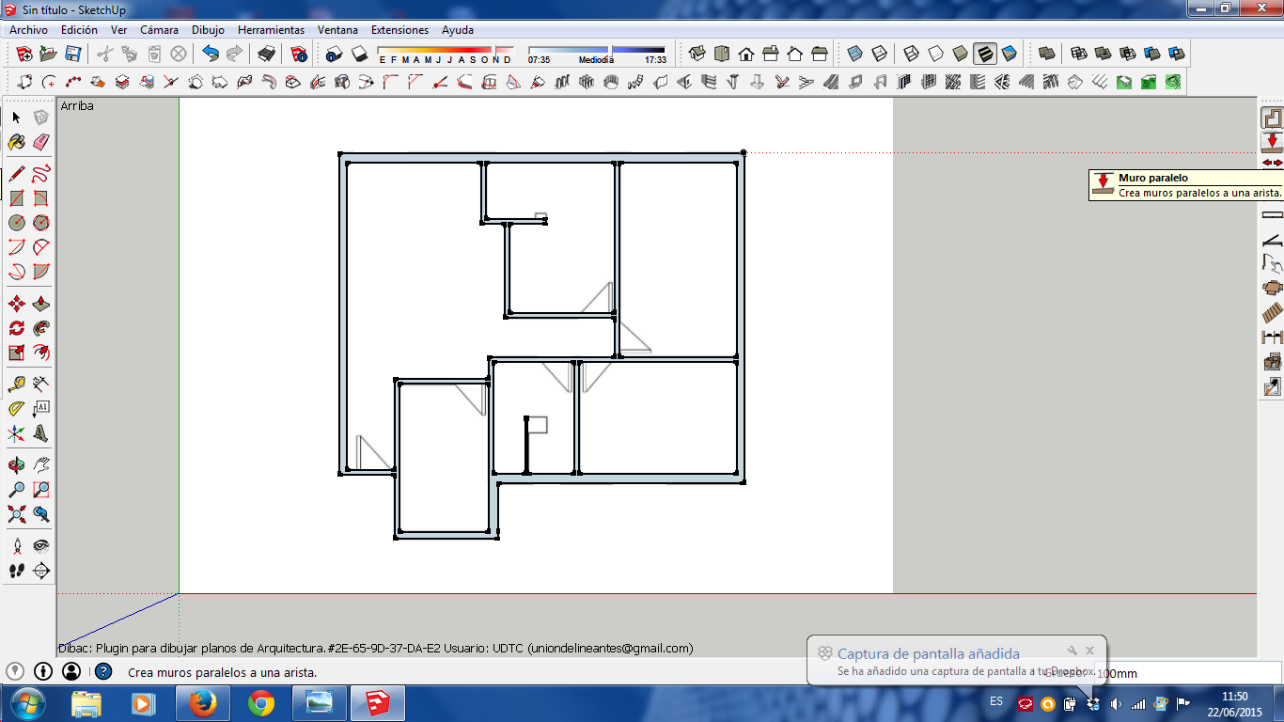This screenshot has width=1284, height=722.
Task: Open the Herramientas menu
Action: pyautogui.click(x=271, y=30)
